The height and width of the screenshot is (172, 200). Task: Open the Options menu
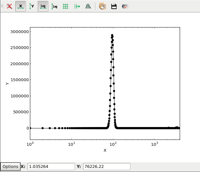pos(10,166)
